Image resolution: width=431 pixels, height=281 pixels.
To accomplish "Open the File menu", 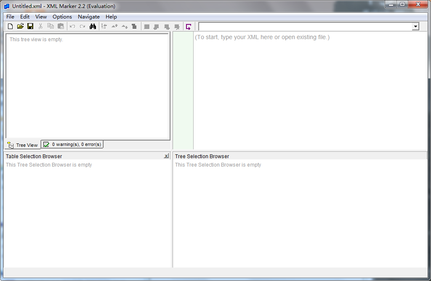I will tap(10, 17).
